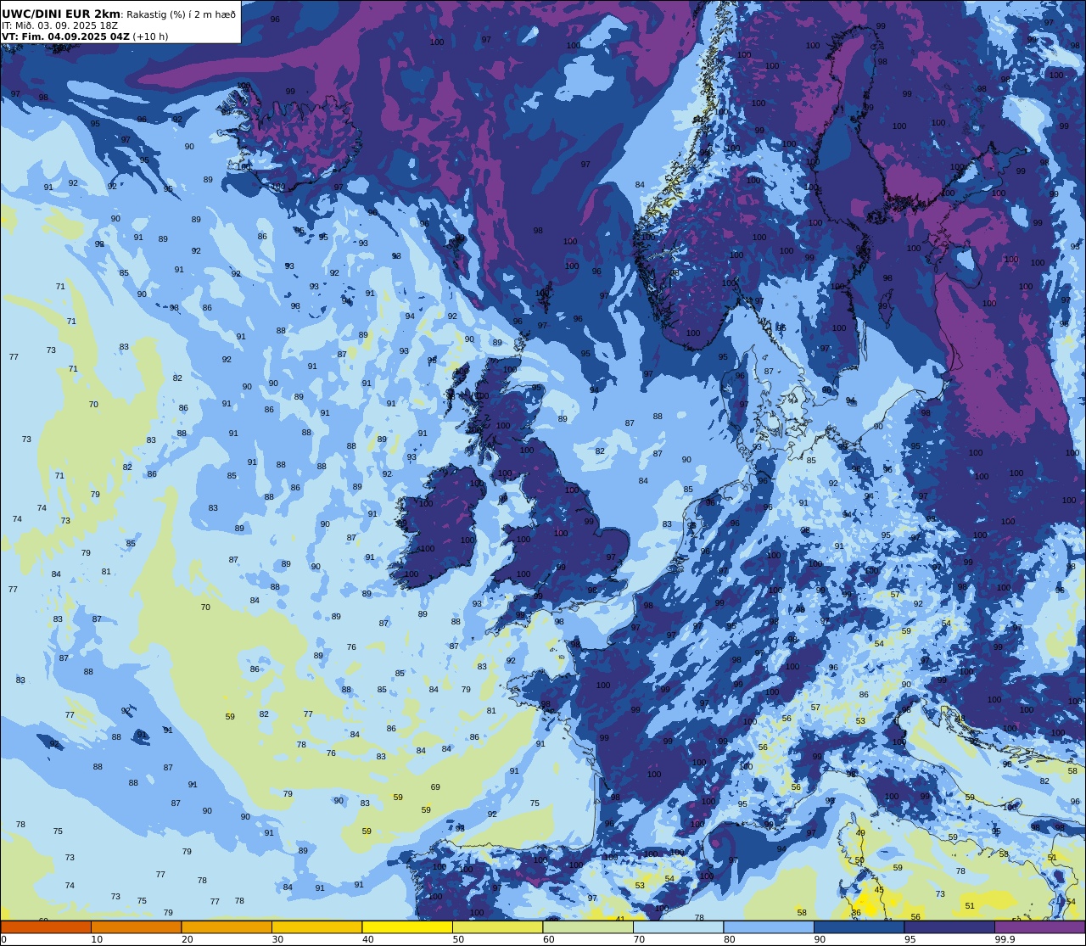The width and height of the screenshot is (1086, 946).
Task: Click the navy 95–99.9% legend segment
Action: coord(949,926)
